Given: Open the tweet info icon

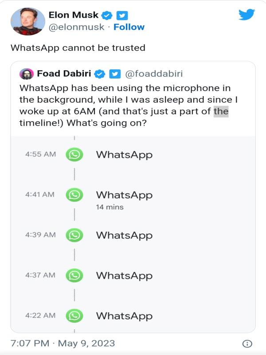Looking at the screenshot, I should point(247,343).
